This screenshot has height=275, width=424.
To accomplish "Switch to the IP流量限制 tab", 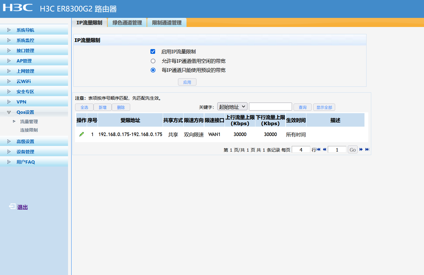I will click(89, 23).
